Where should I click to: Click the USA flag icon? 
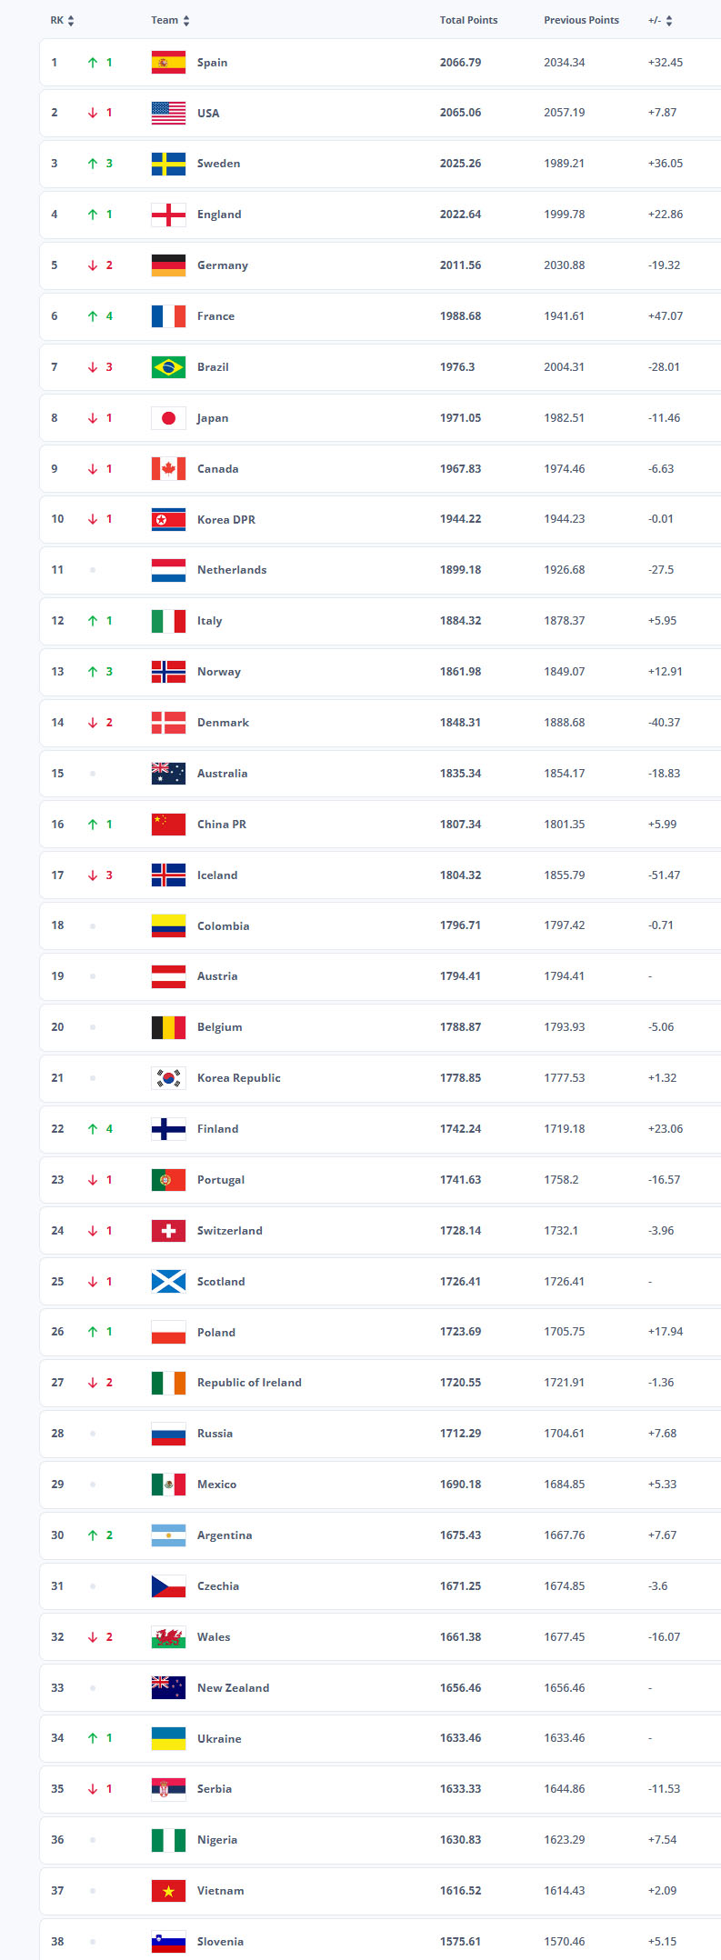coord(168,113)
